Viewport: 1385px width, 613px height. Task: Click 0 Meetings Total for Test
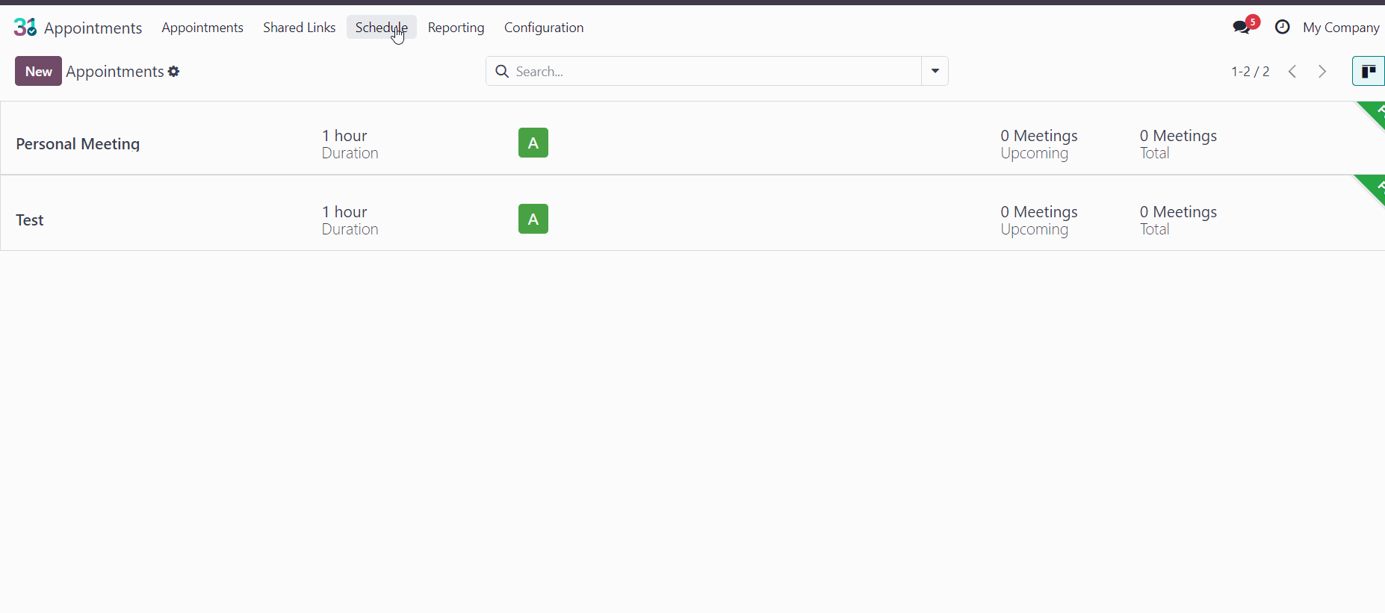point(1178,220)
